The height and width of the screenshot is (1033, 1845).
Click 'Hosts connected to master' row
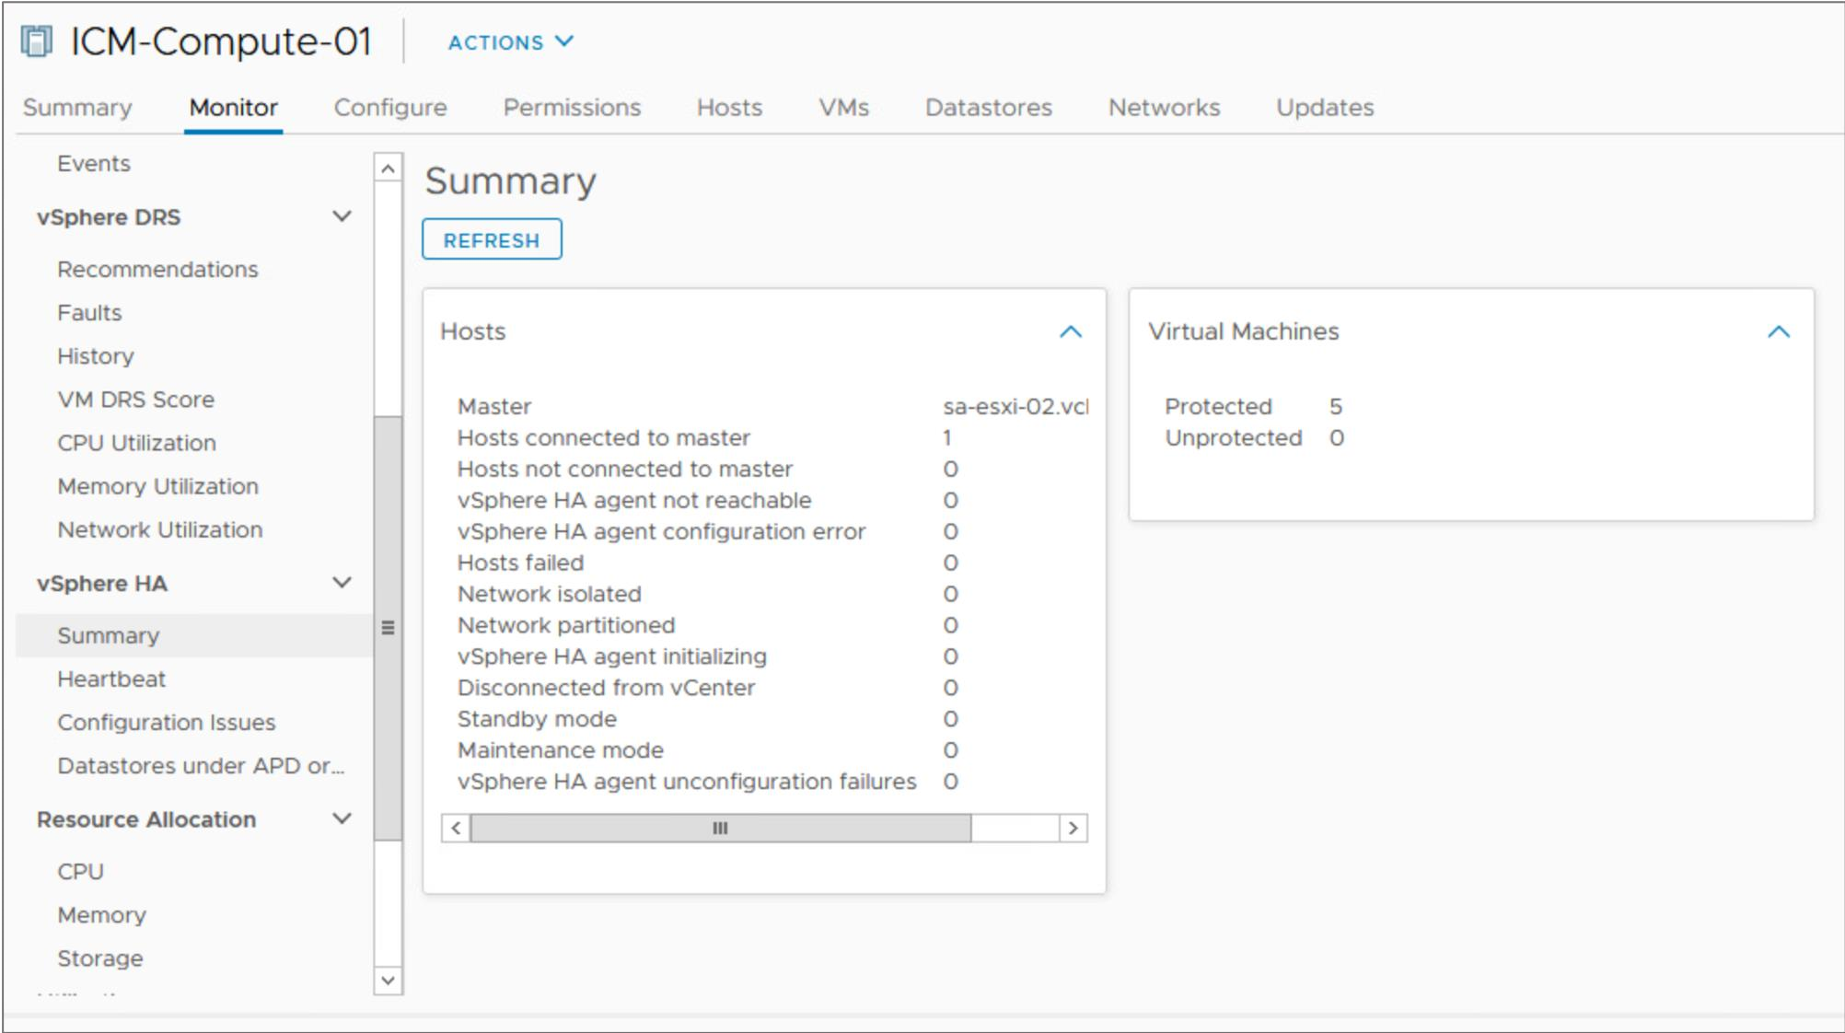[x=772, y=438]
